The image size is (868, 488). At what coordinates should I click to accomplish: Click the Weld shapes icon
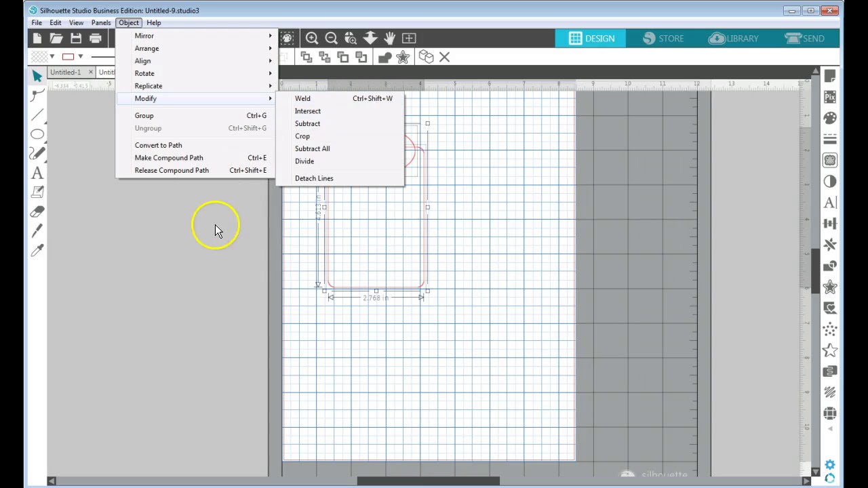click(384, 58)
